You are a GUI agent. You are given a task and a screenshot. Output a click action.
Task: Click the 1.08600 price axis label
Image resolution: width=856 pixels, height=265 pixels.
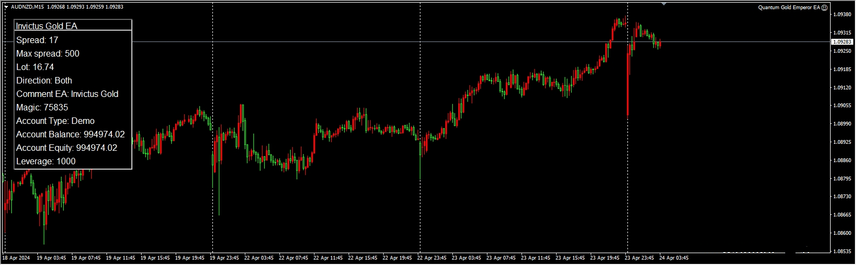pos(842,233)
